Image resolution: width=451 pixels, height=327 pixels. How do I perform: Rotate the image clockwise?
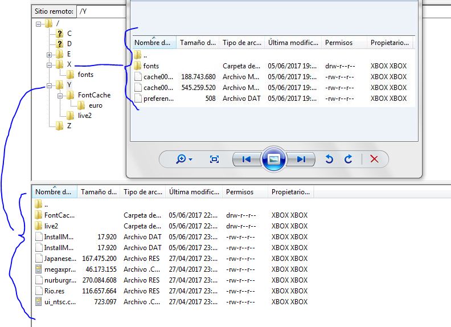(348, 160)
